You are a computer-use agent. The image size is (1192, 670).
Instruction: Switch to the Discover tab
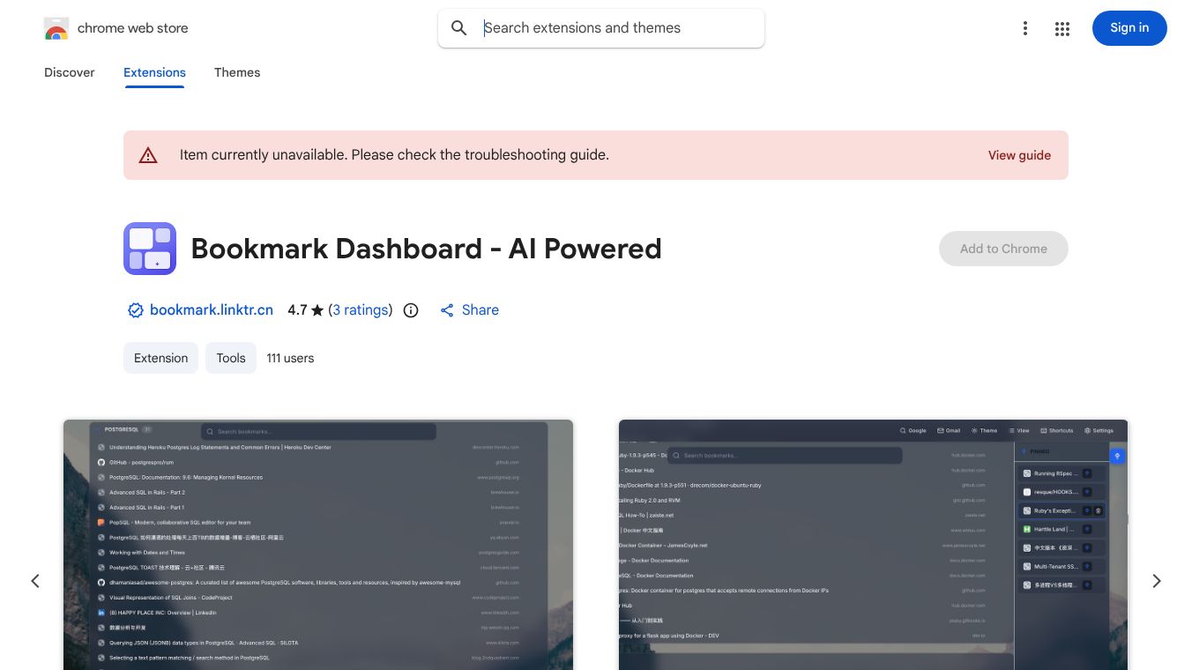point(70,72)
